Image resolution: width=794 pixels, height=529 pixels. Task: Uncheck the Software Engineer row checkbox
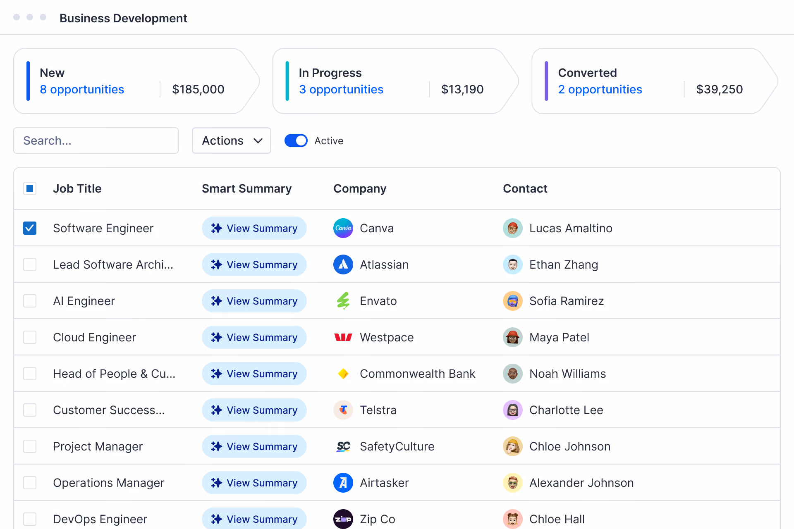coord(30,228)
